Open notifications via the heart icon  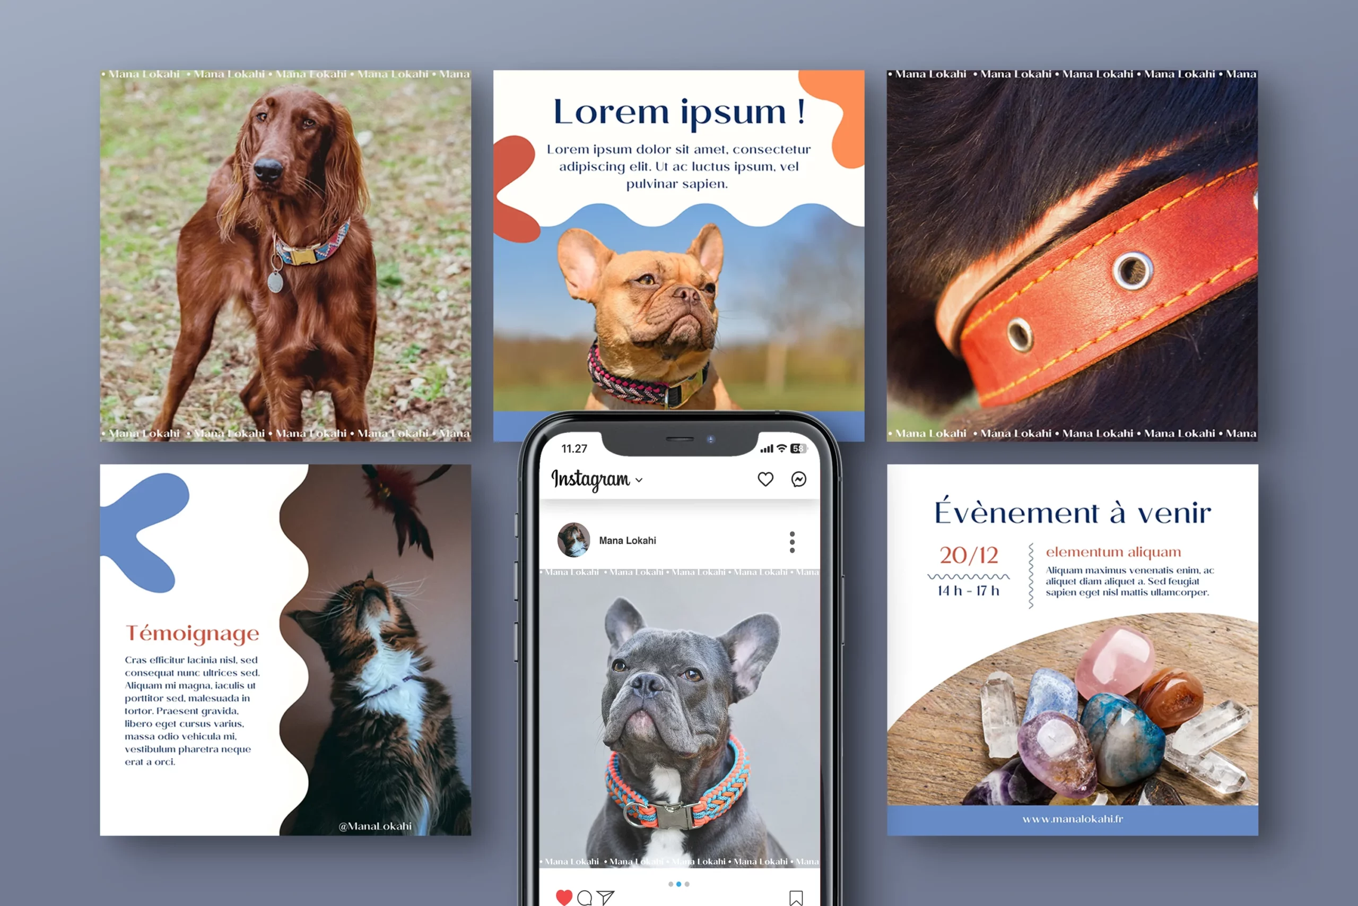765,480
